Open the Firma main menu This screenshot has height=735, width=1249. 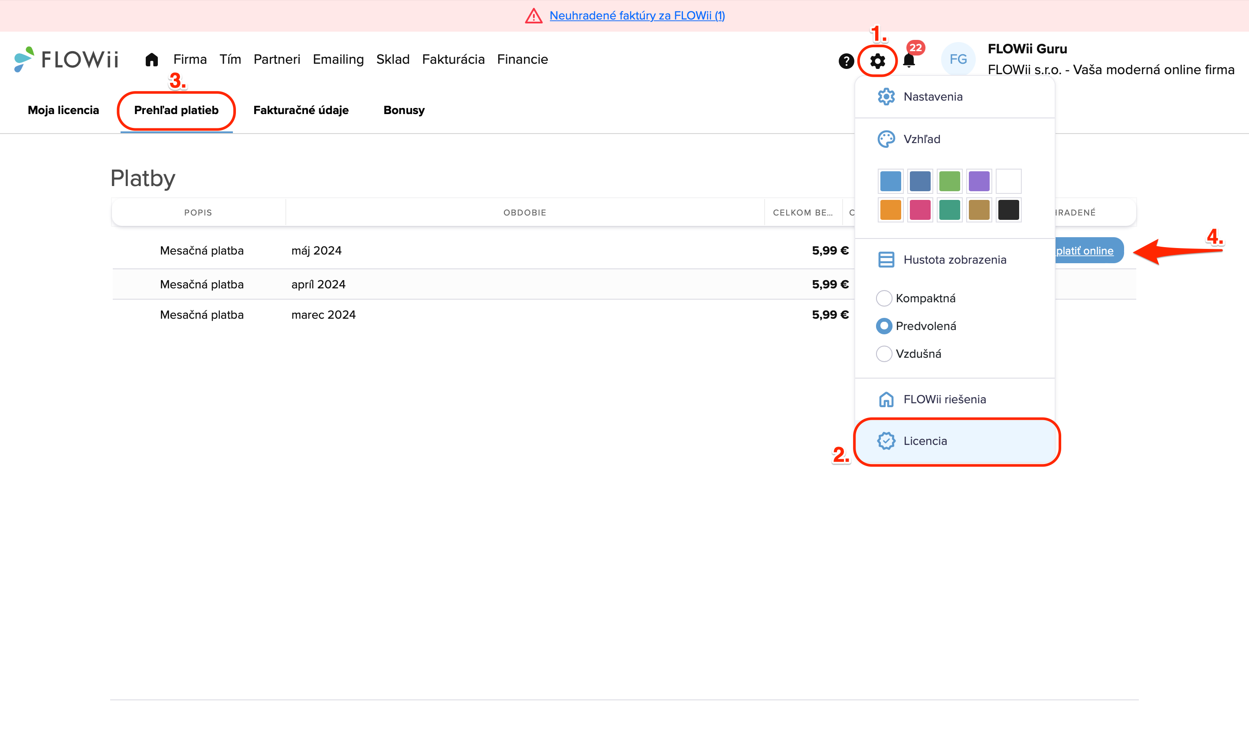point(190,59)
